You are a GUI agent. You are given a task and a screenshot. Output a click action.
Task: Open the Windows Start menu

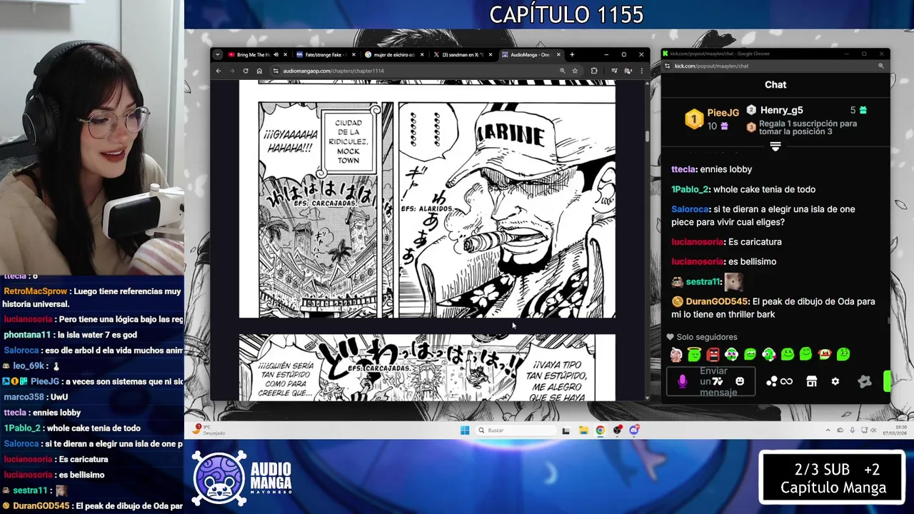[x=465, y=430]
